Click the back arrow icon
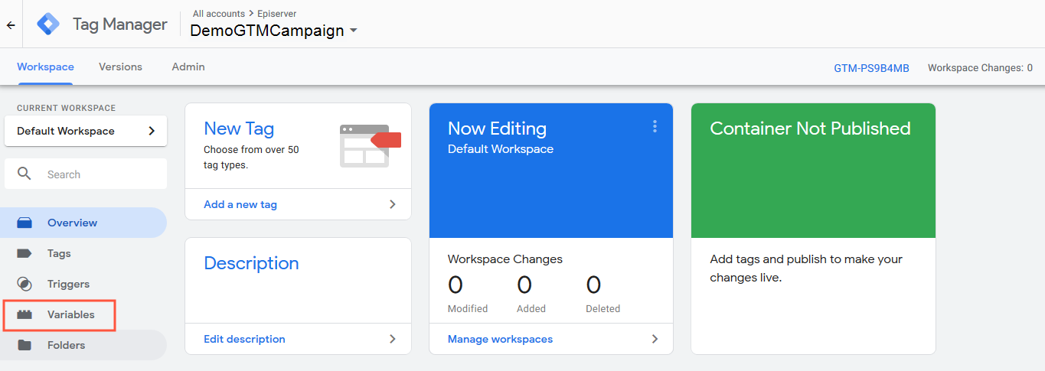This screenshot has width=1045, height=371. click(11, 24)
